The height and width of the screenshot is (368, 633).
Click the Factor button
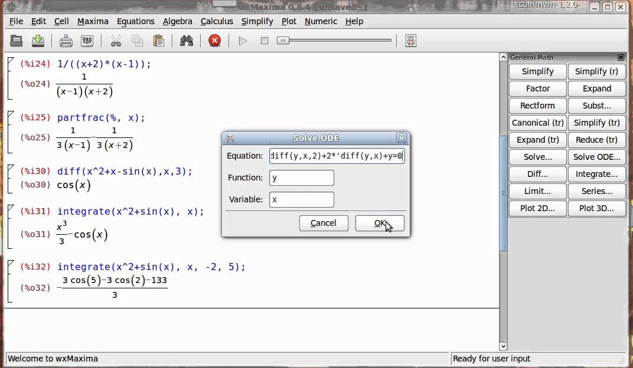click(538, 88)
